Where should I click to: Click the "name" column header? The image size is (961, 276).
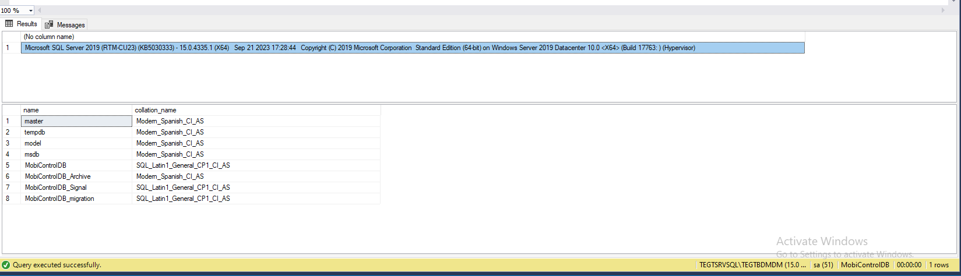coord(76,110)
